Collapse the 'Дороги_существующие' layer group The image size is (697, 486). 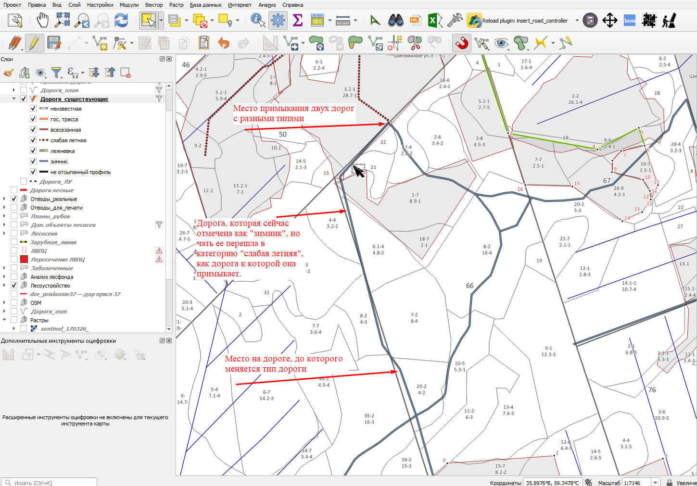(14, 99)
